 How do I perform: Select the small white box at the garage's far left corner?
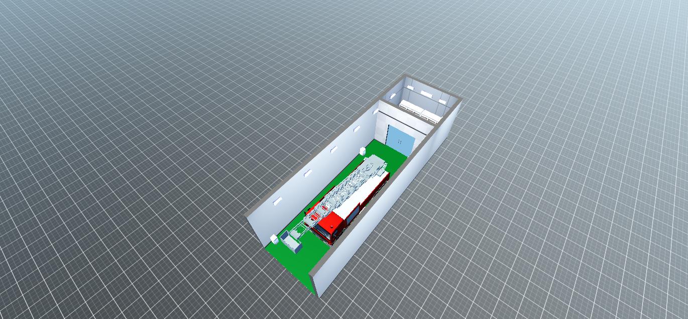pyautogui.click(x=362, y=150)
